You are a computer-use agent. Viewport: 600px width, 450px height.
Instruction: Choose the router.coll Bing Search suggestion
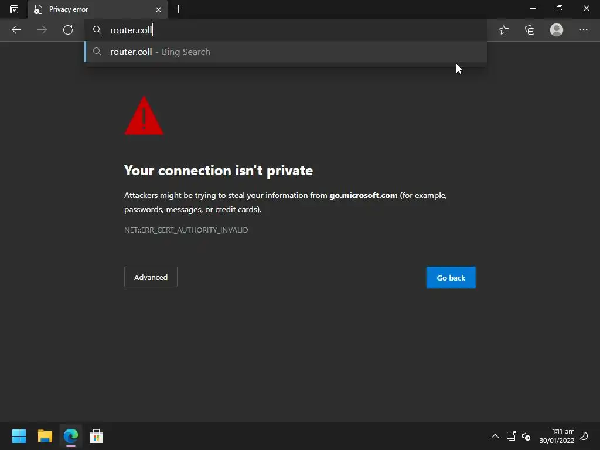point(286,52)
